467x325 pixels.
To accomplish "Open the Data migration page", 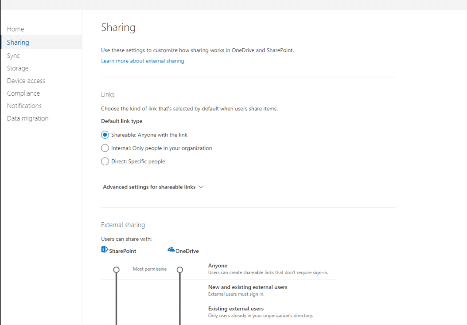I will point(28,118).
